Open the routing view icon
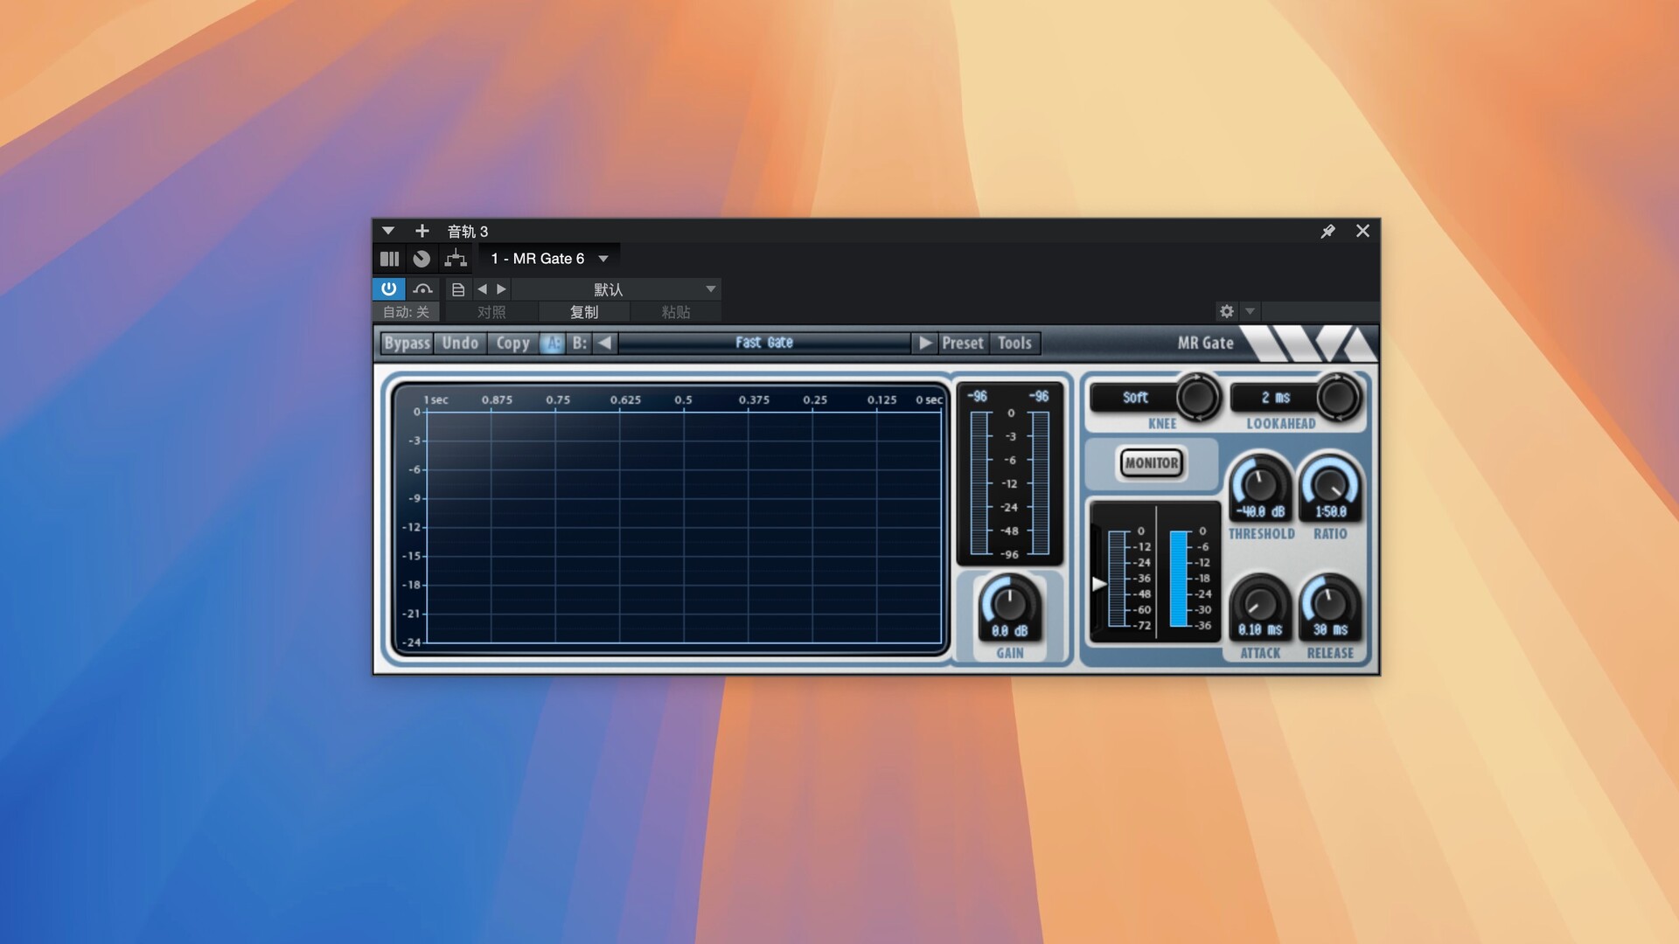The image size is (1679, 944). coord(456,259)
